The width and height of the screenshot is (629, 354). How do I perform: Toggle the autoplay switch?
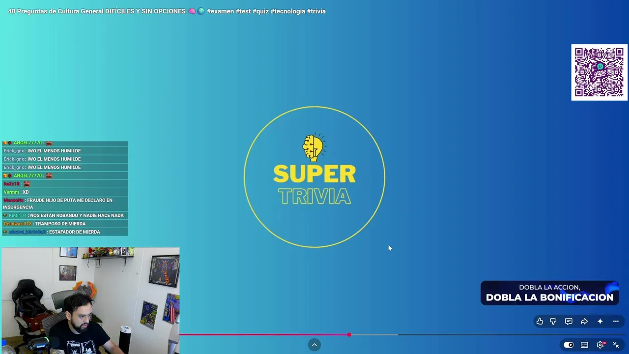[x=569, y=345]
